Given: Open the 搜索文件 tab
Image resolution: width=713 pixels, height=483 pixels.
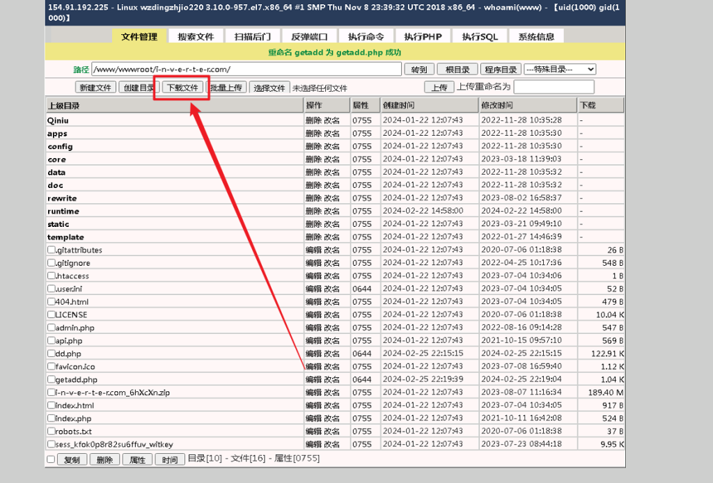Looking at the screenshot, I should coord(196,37).
